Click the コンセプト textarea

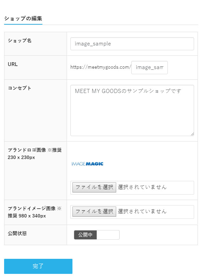pos(132,110)
